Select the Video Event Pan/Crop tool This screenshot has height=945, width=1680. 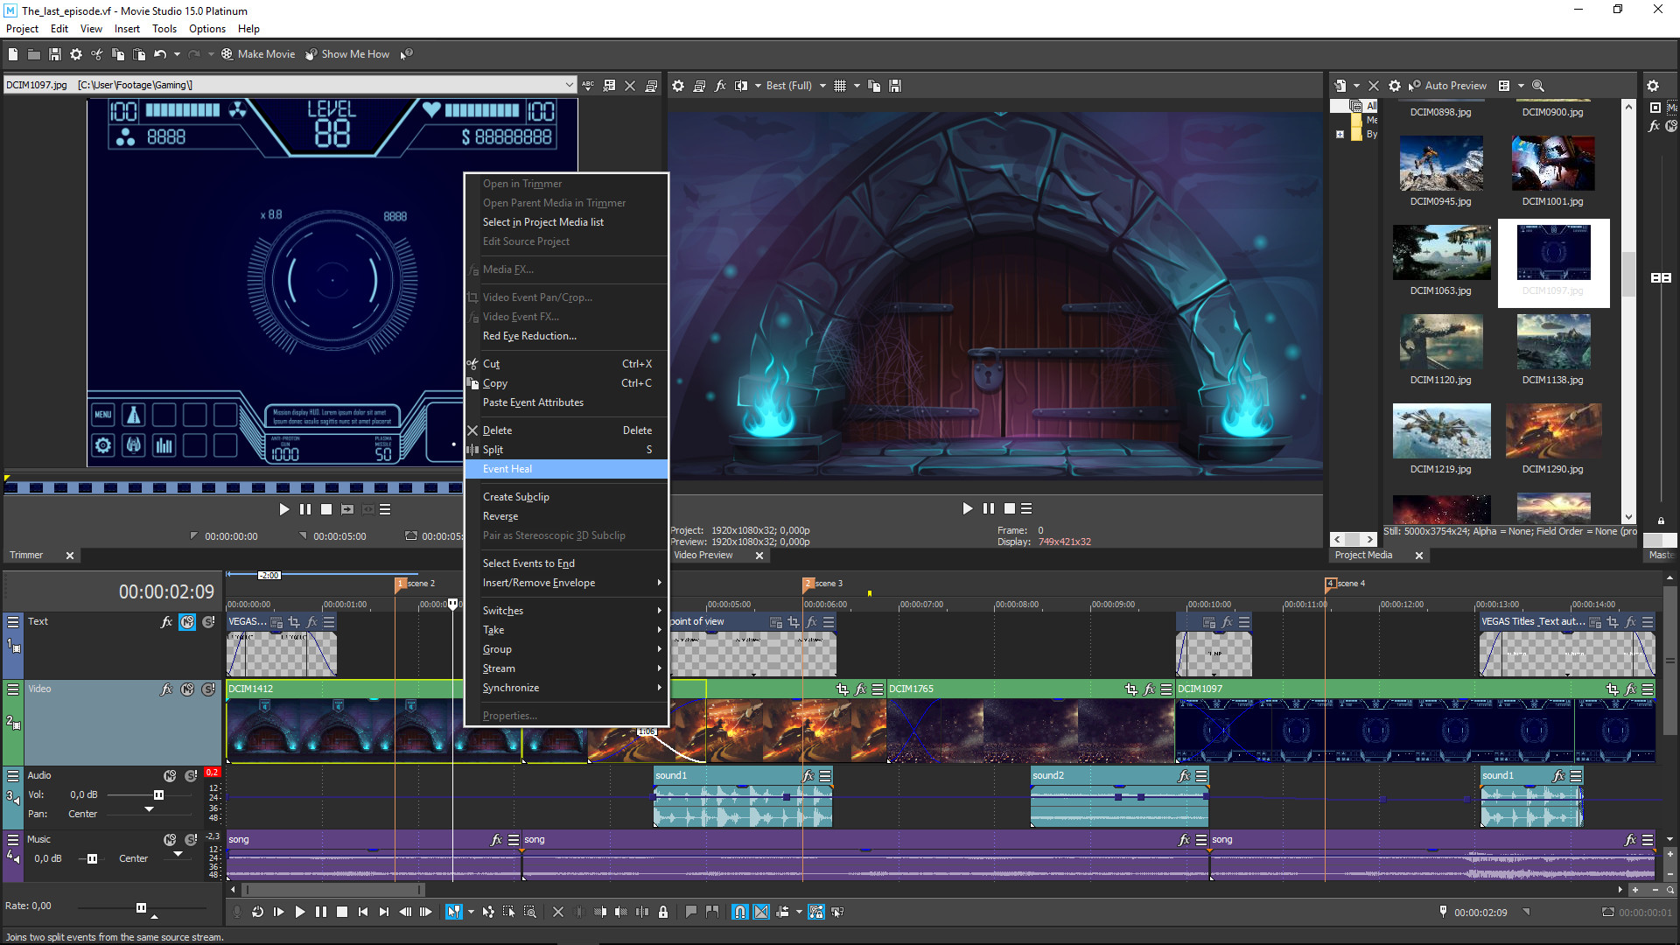tap(536, 297)
